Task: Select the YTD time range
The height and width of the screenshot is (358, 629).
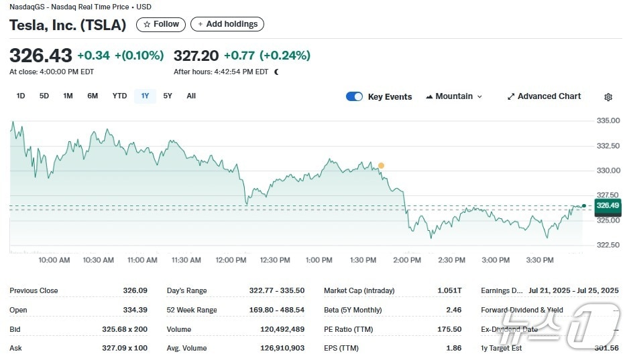Action: tap(119, 96)
